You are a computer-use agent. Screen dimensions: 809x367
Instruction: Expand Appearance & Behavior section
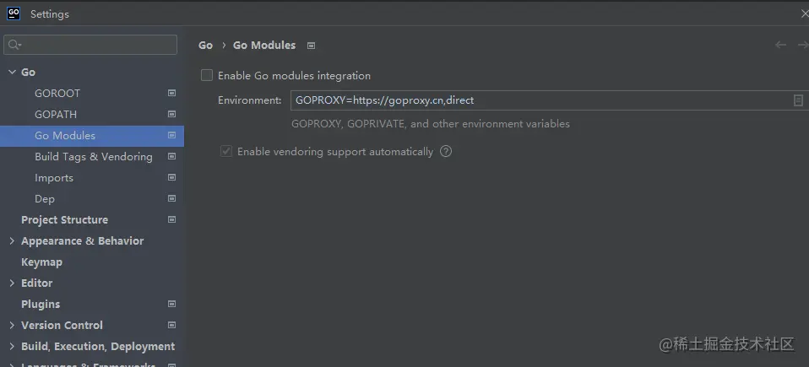(x=12, y=240)
